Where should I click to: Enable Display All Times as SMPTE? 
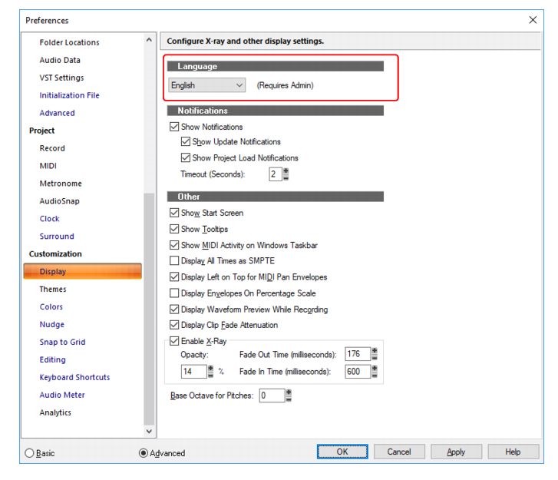tap(174, 260)
